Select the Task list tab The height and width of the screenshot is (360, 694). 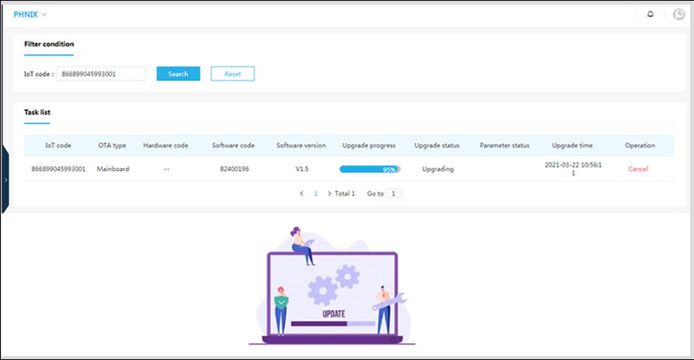point(37,113)
